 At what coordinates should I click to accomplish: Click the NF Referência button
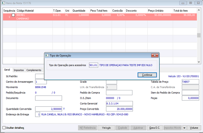point(88,128)
